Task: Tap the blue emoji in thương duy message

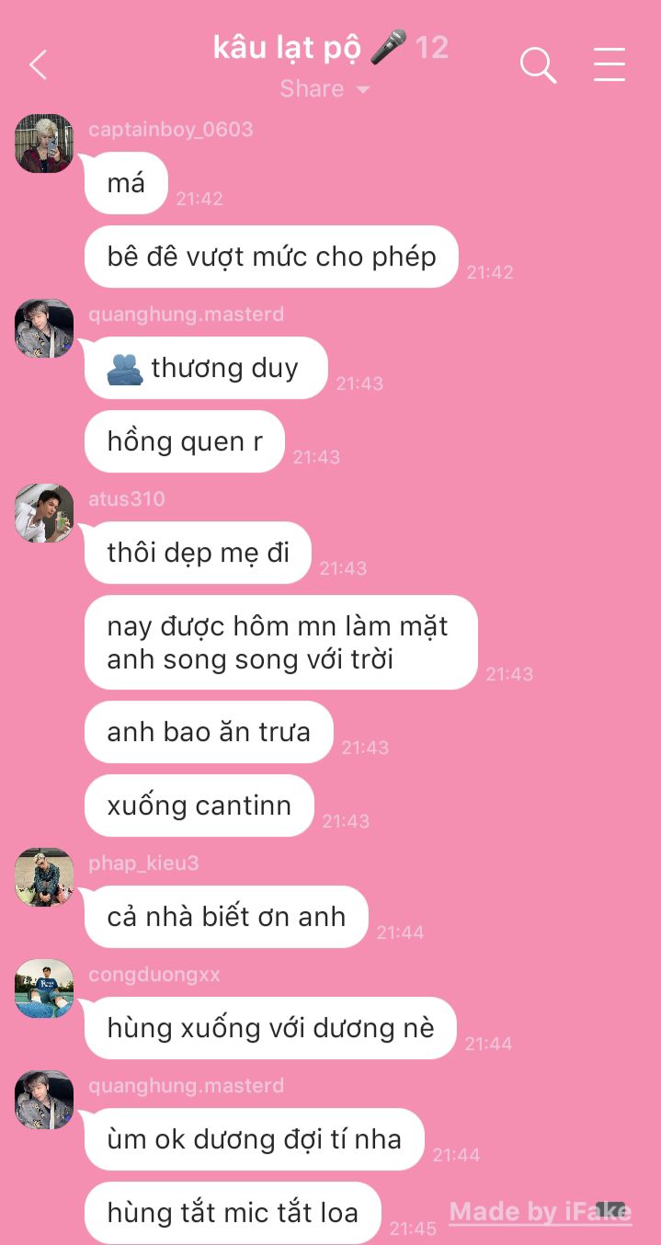Action: (x=125, y=369)
